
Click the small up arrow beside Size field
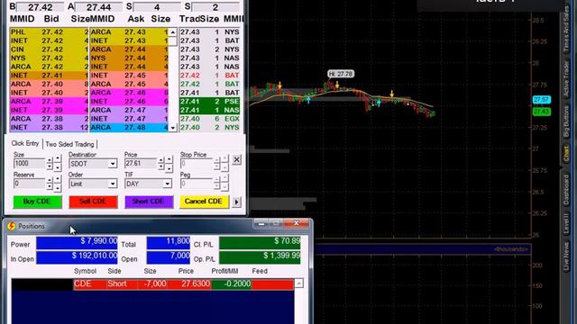[50, 160]
